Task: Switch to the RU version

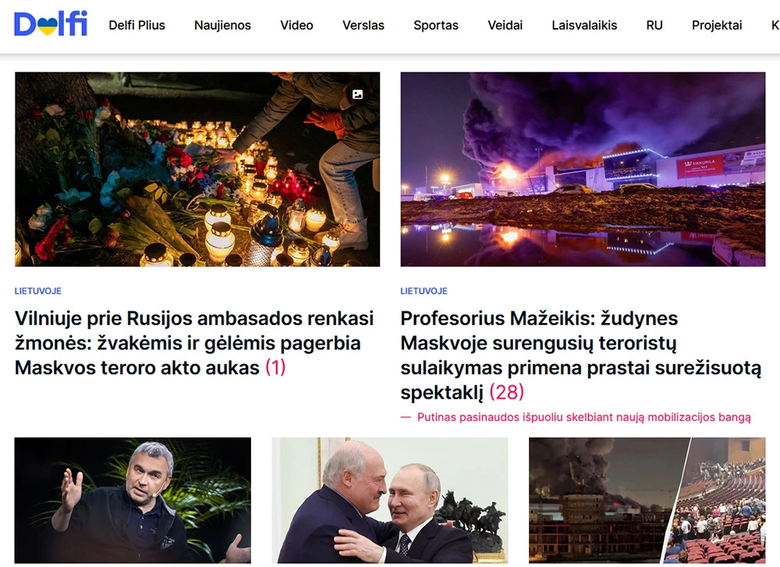Action: click(x=654, y=26)
